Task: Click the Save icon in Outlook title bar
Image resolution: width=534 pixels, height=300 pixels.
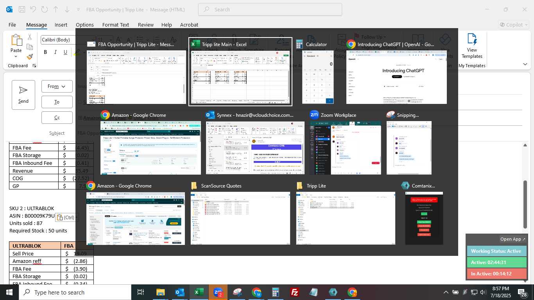Action: [x=22, y=9]
